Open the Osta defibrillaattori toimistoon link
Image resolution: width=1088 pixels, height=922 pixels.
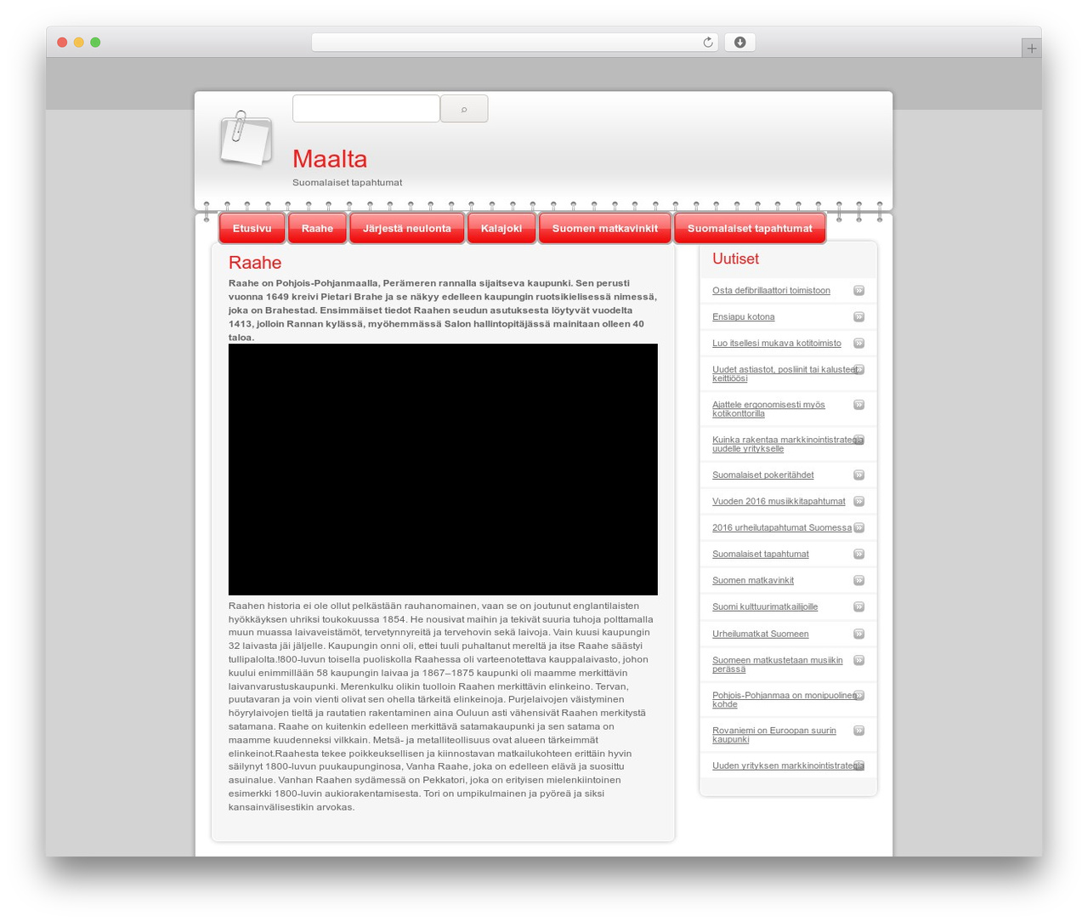click(x=771, y=290)
